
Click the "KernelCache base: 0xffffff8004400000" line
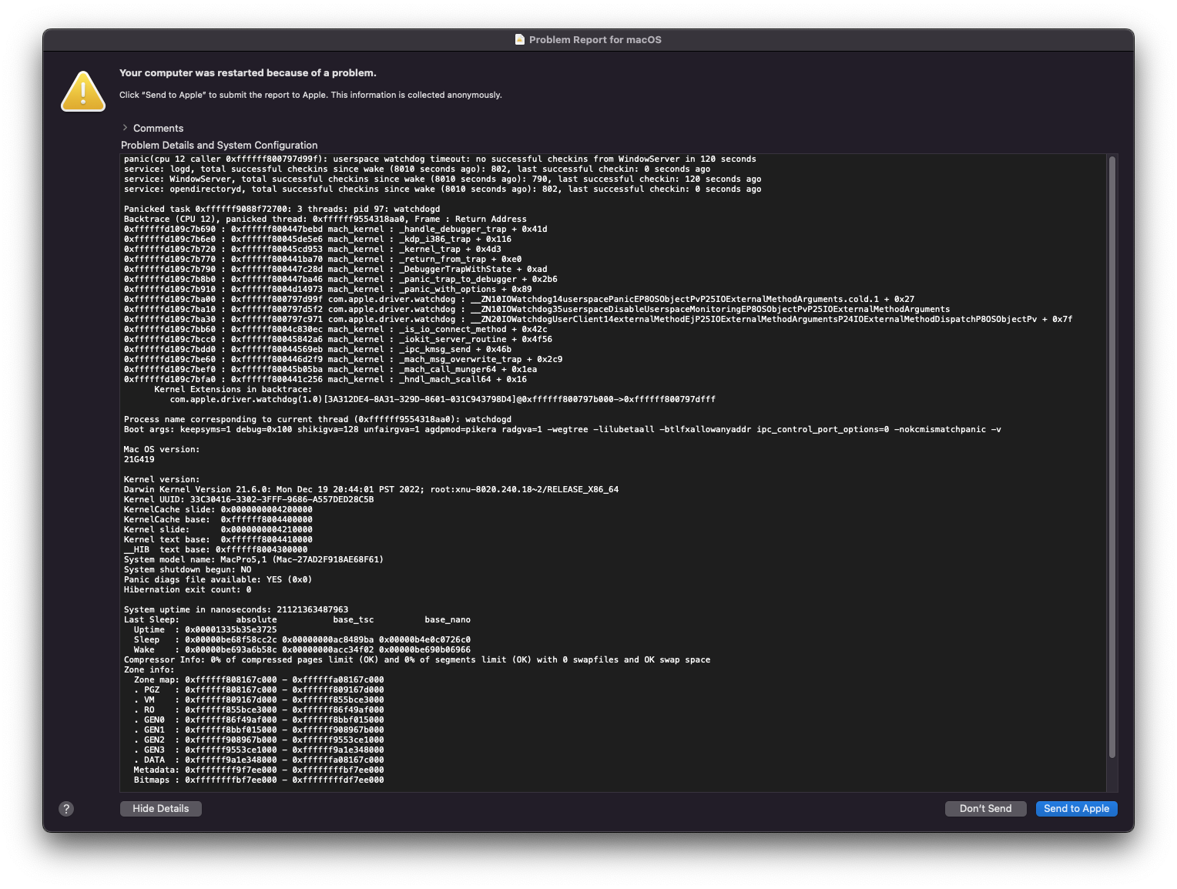[218, 520]
